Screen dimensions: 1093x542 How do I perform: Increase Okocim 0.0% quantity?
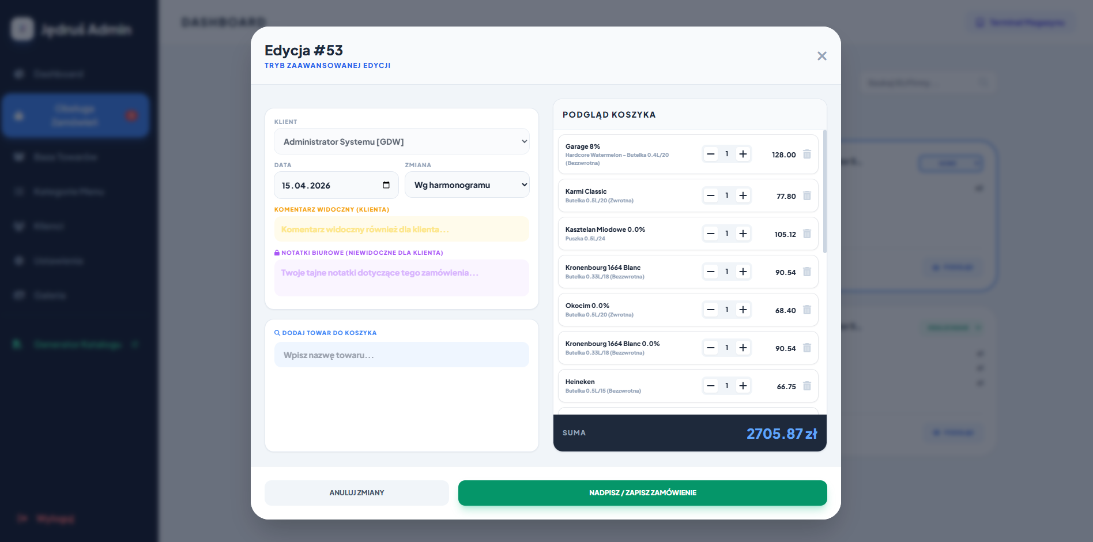743,310
